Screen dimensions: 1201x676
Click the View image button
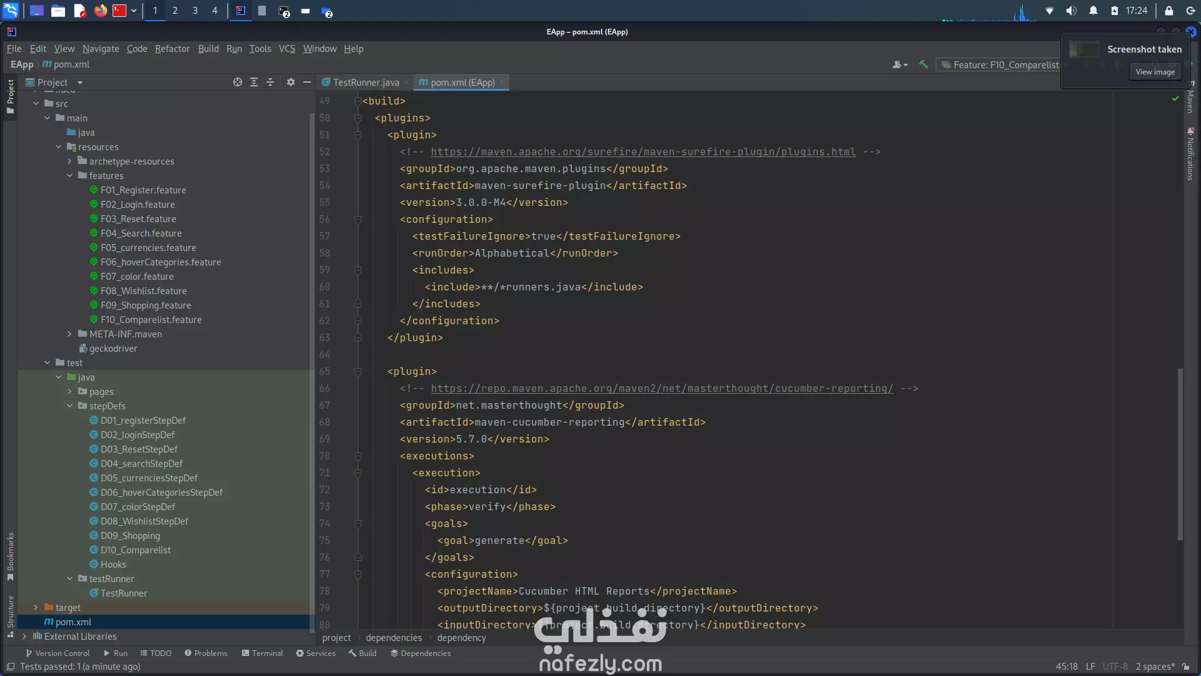1155,72
